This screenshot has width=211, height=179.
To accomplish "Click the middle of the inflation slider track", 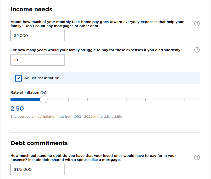I will pyautogui.click(x=105, y=99).
